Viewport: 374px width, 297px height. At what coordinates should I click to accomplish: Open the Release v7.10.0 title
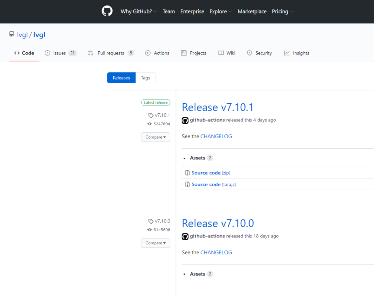tap(218, 223)
